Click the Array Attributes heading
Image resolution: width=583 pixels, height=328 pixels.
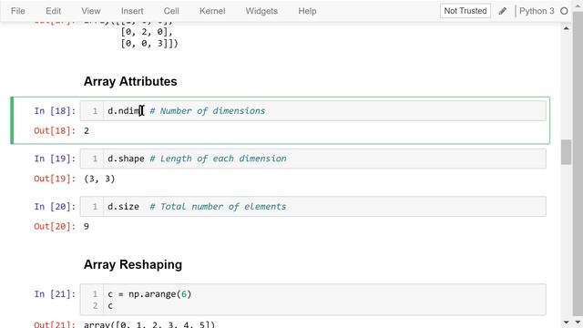130,81
